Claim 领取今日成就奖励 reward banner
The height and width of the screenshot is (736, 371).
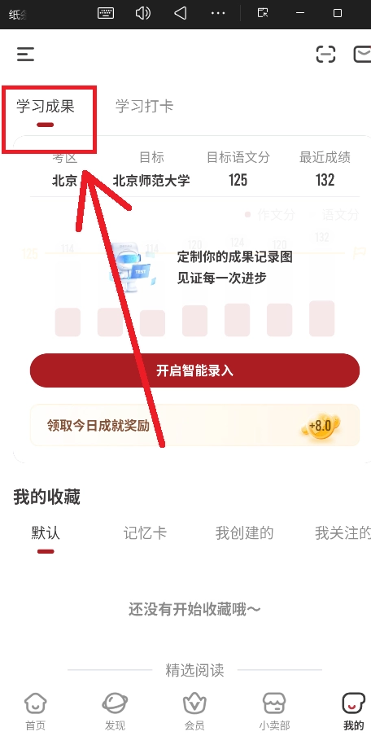click(x=194, y=425)
